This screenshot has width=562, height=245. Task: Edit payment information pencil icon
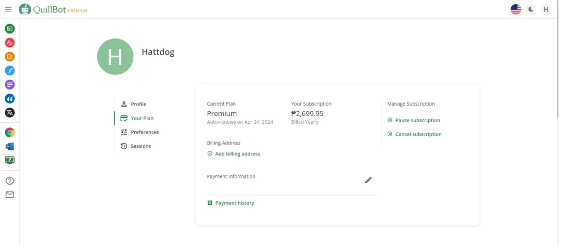point(368,180)
